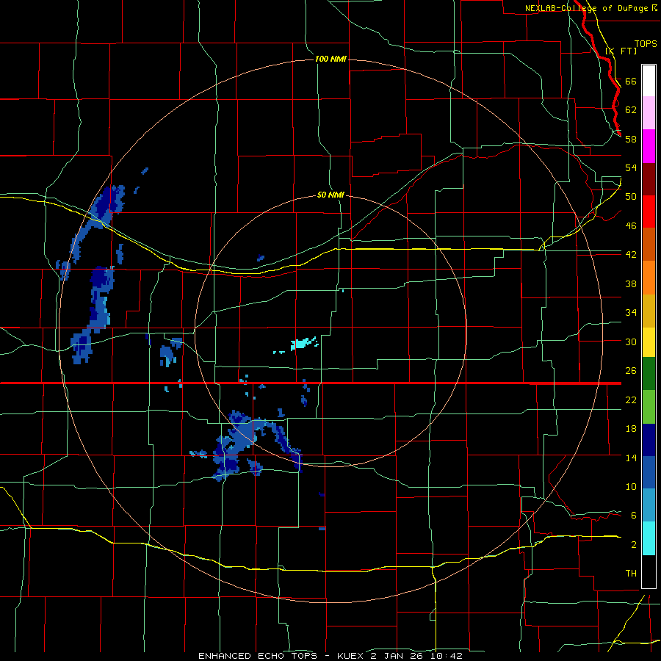661x661 pixels.
Task: Click the gold legend swatch near 34
Action: (649, 311)
